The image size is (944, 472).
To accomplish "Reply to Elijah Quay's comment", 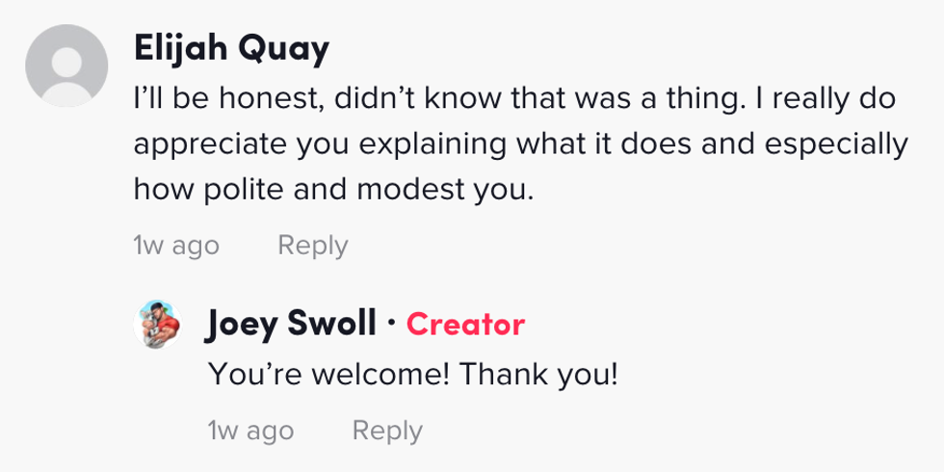I will (312, 246).
